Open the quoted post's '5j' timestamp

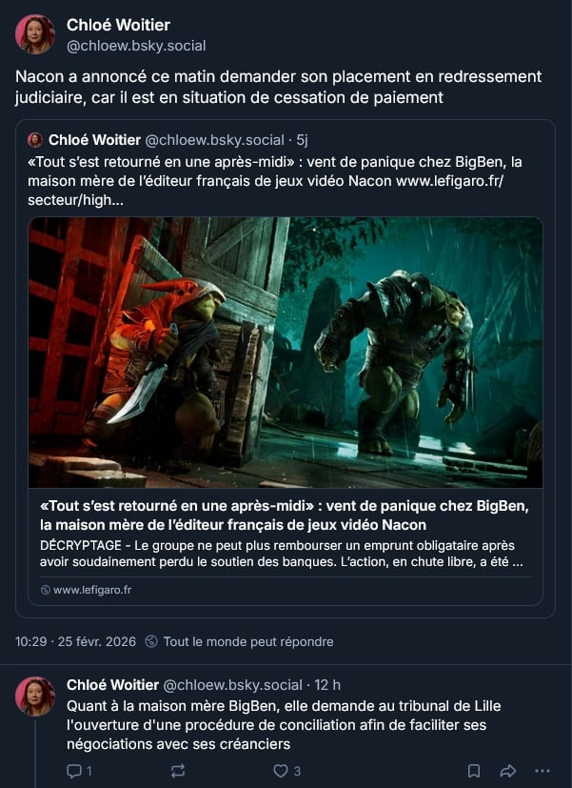(302, 140)
